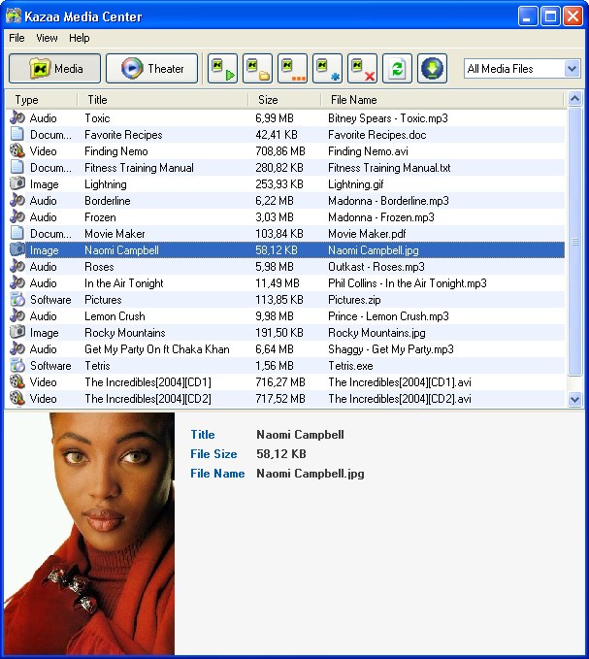Select Madonna - Frozen.mp3 file name
The height and width of the screenshot is (659, 589).
[381, 217]
